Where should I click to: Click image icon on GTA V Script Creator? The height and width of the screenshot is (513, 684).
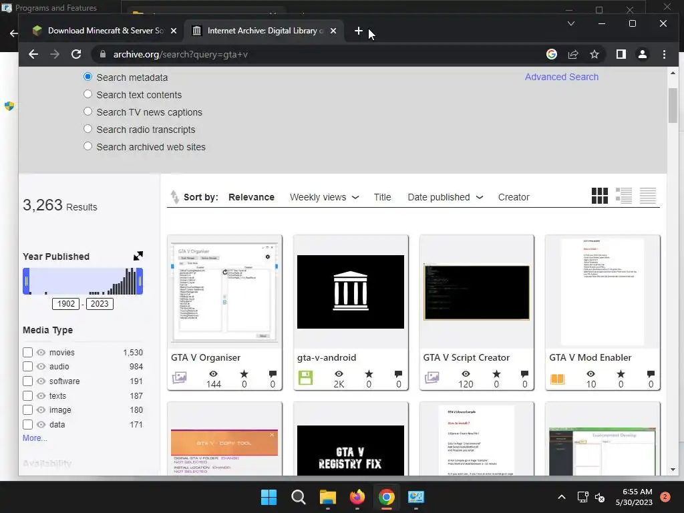point(432,377)
